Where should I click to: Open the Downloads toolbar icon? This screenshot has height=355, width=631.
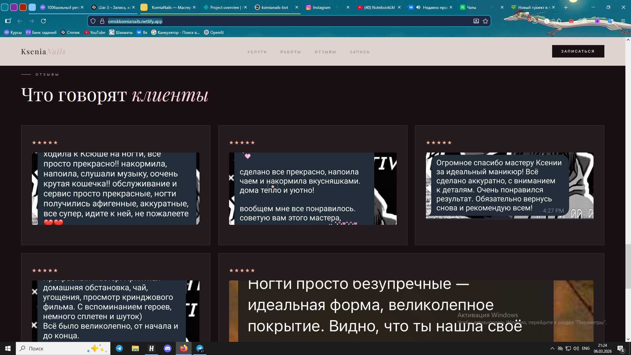click(535, 21)
